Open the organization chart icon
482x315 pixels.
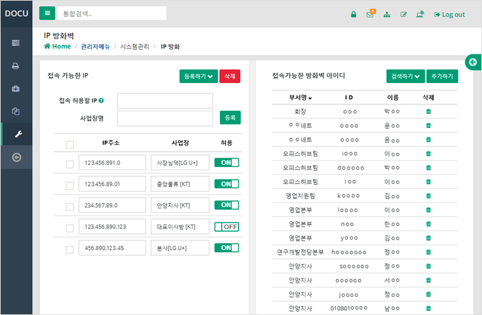387,14
